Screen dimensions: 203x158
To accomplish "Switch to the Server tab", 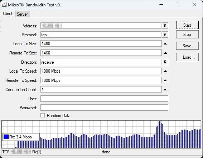I will pos(23,14).
